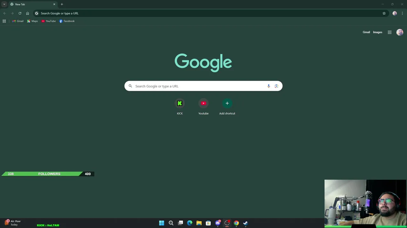Close the New Tab tab
Screen dimensions: 407x228
[x=54, y=4]
